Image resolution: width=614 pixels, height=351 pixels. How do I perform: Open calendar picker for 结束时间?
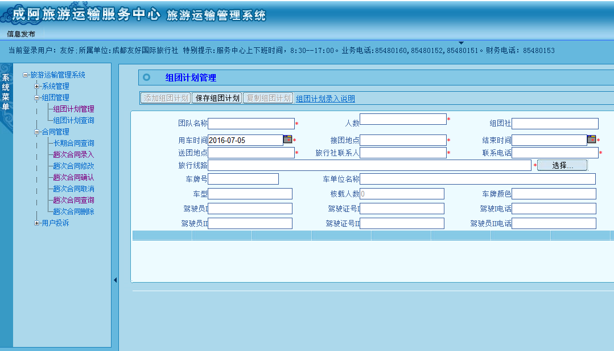point(591,140)
